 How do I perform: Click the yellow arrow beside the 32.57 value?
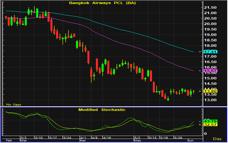click(x=200, y=124)
